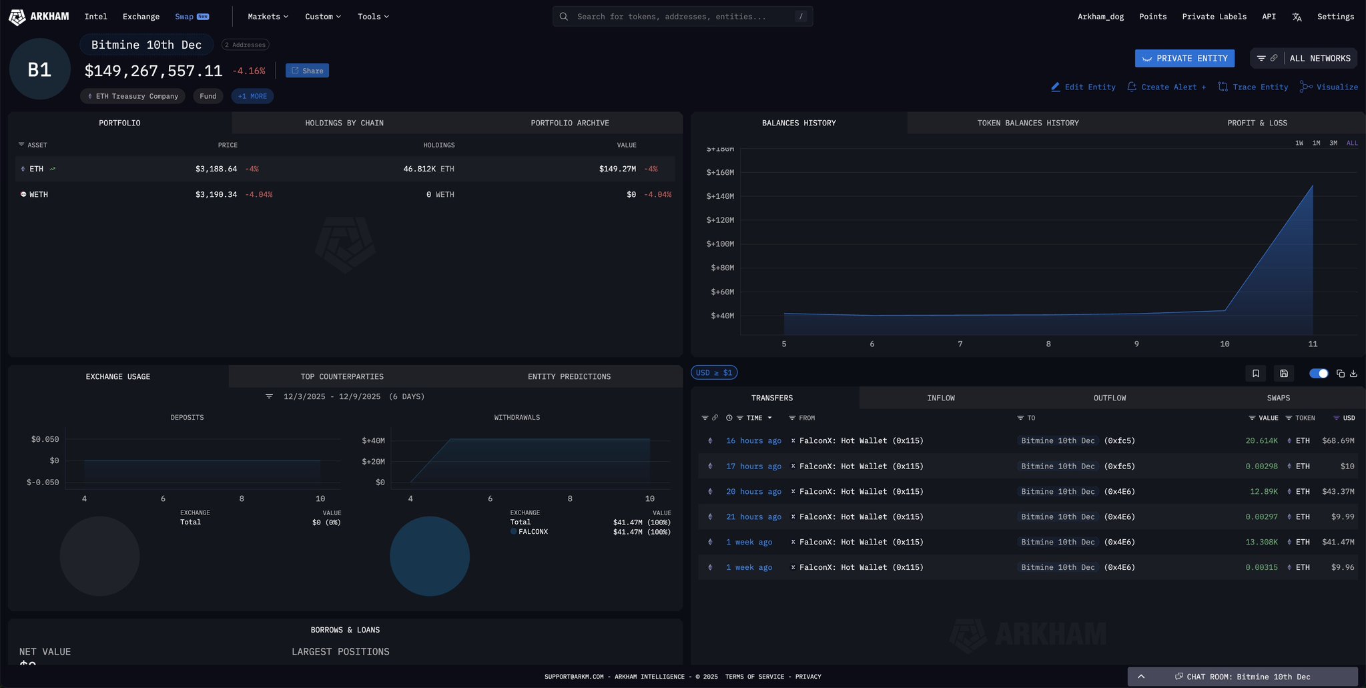Click the search bar for tokens and addresses

[682, 17]
